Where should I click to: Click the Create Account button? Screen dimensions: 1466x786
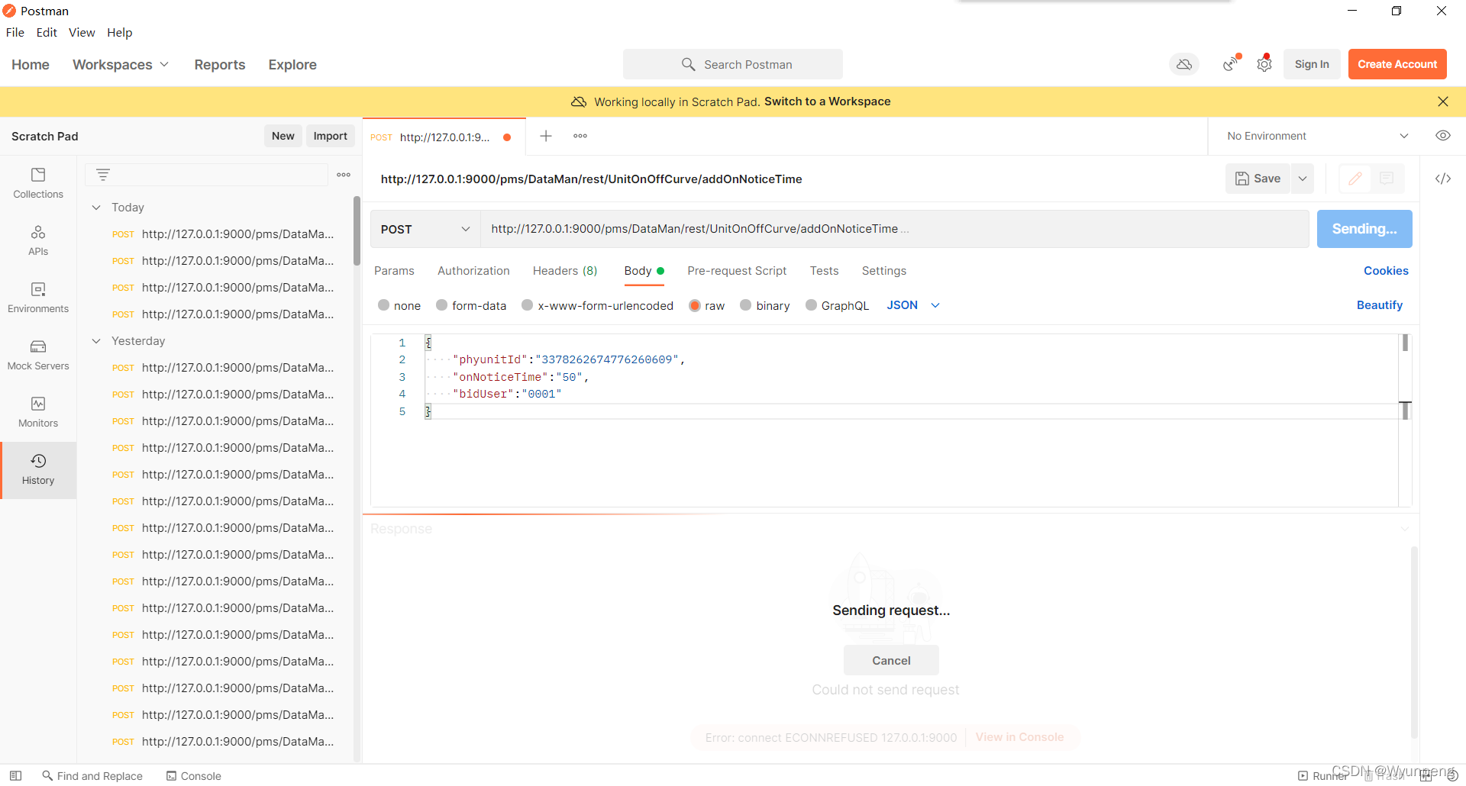pyautogui.click(x=1397, y=65)
